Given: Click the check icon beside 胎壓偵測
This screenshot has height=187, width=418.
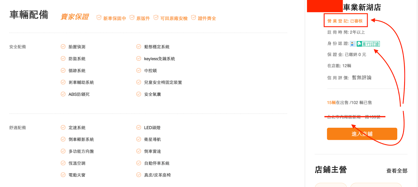Looking at the screenshot, I should click(63, 47).
